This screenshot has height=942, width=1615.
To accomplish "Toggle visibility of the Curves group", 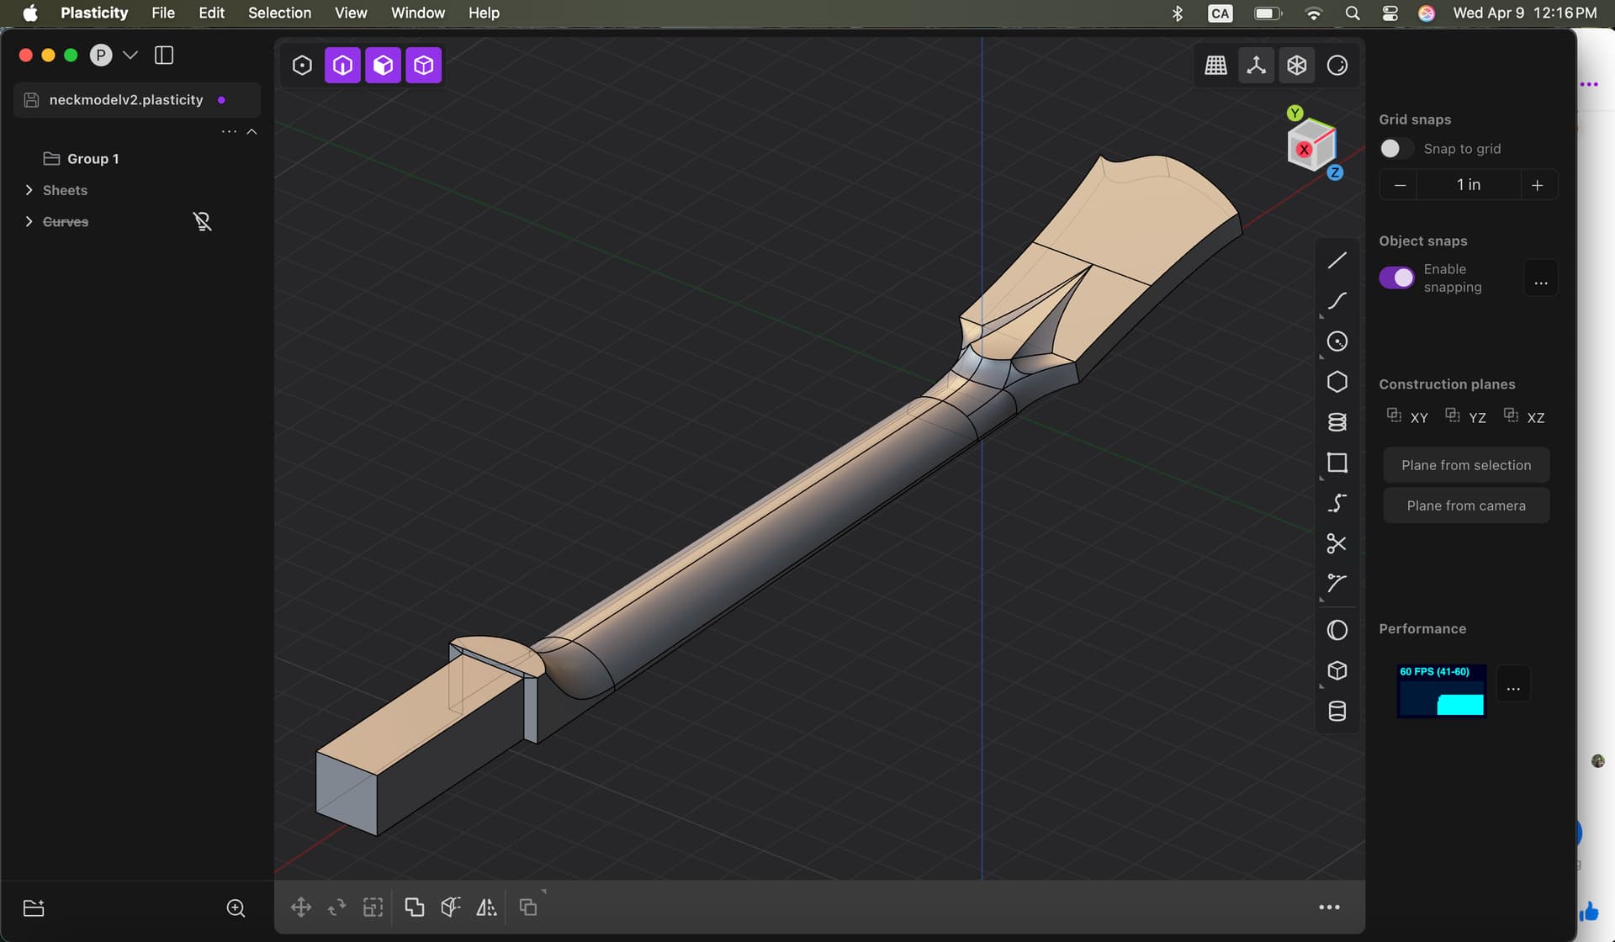I will (202, 222).
